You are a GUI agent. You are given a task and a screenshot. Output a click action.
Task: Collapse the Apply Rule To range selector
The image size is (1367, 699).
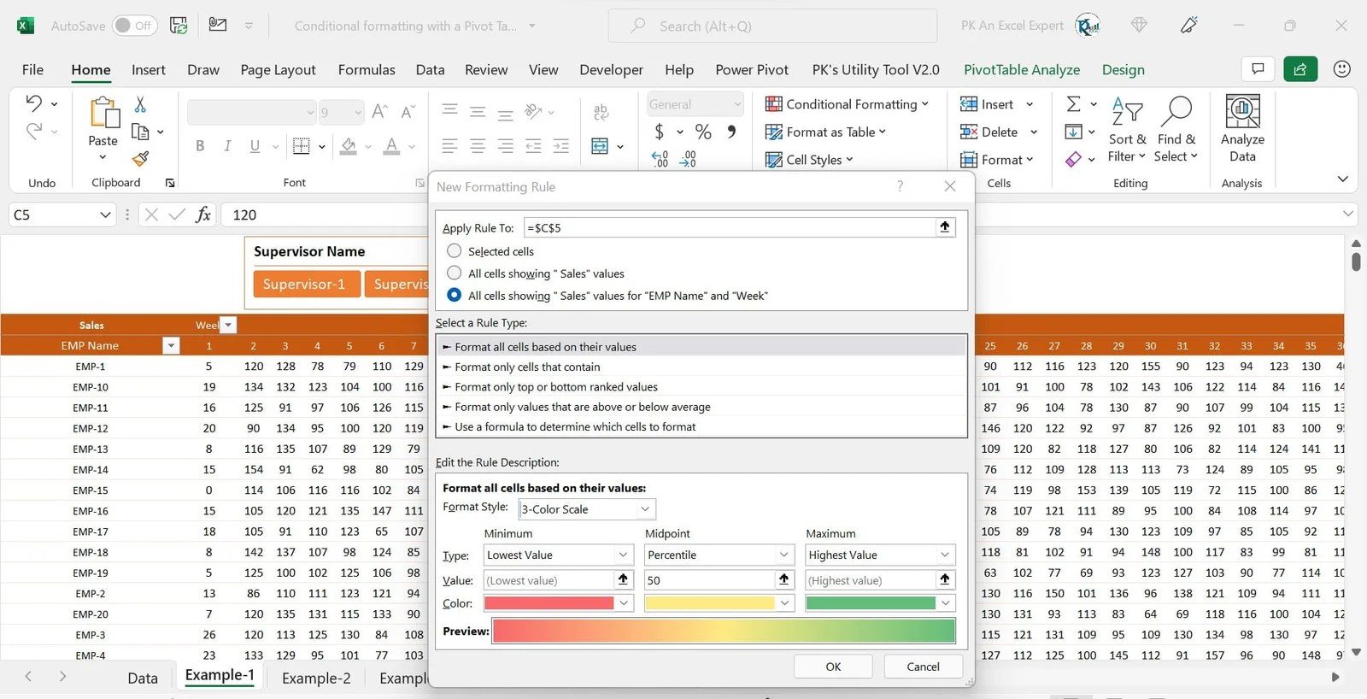(x=945, y=227)
